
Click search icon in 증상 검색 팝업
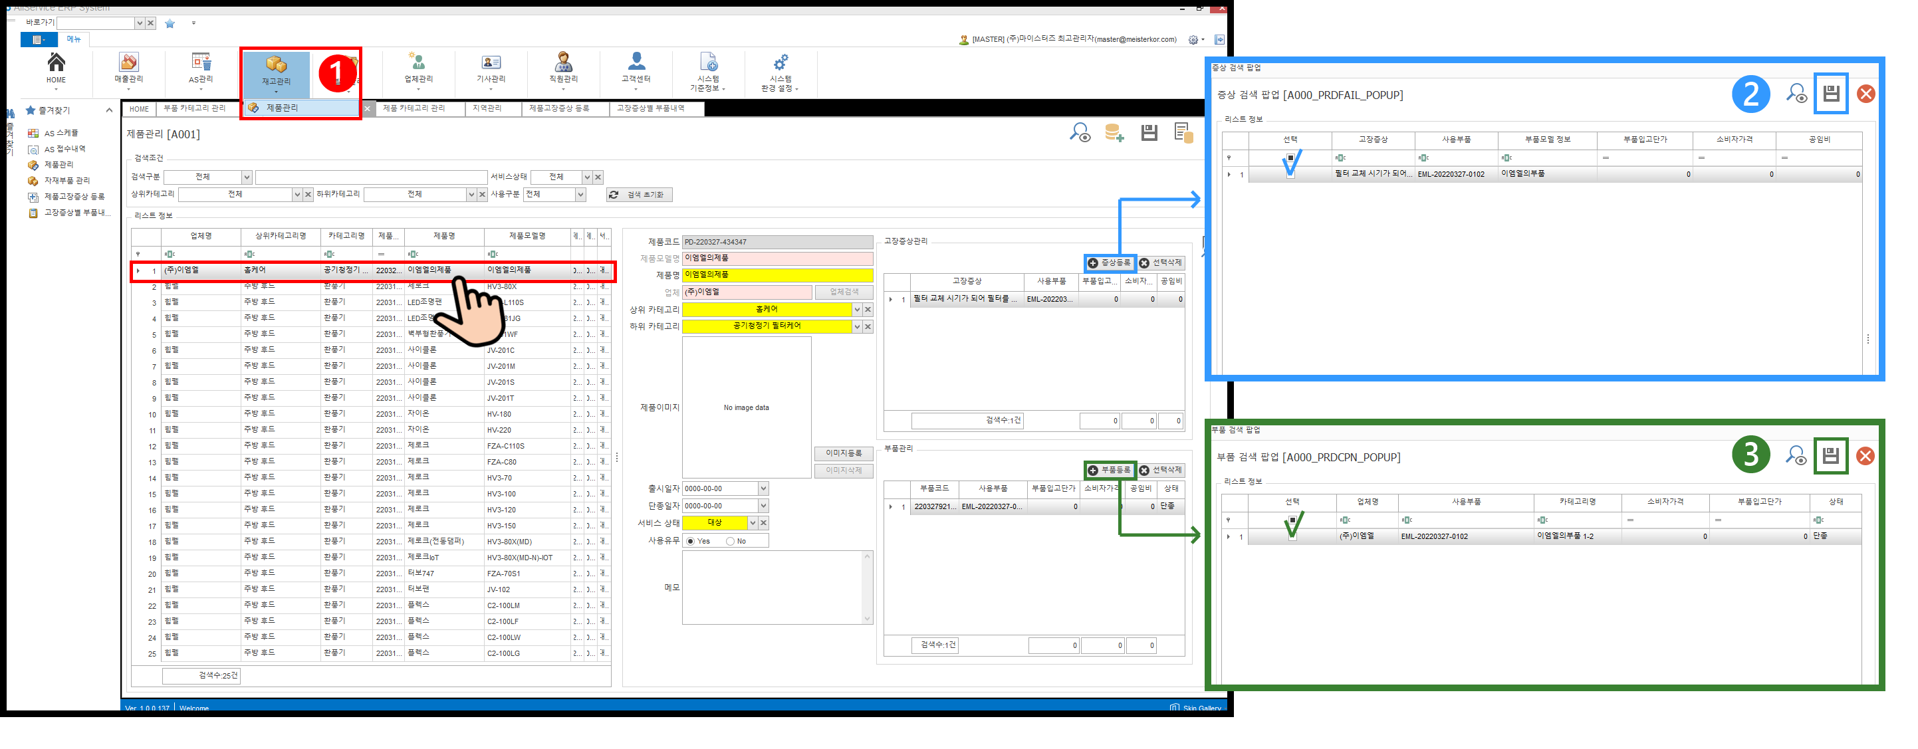pos(1796,94)
